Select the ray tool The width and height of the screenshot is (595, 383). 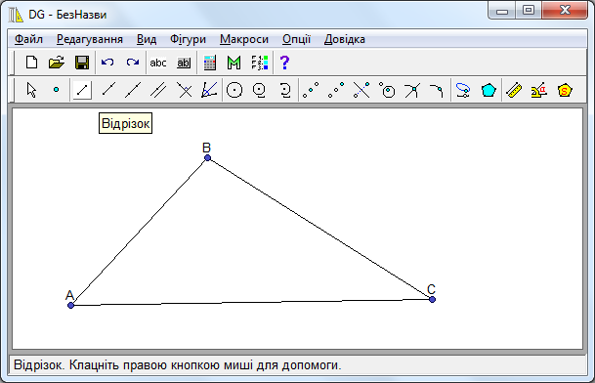click(x=108, y=90)
